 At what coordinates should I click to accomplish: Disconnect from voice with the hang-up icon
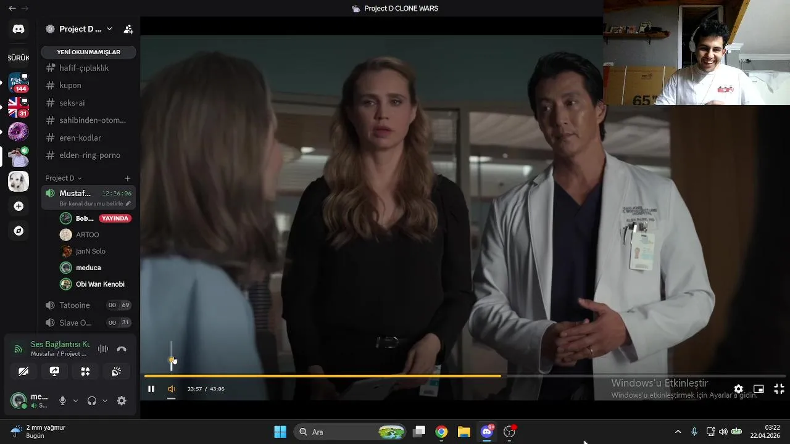(x=122, y=349)
